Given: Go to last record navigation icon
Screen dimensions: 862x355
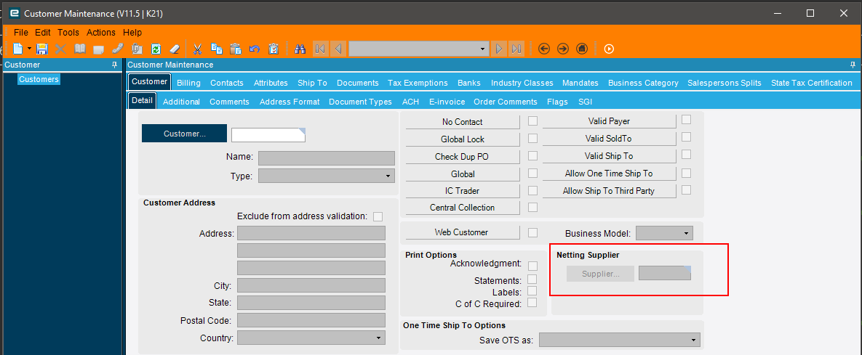Looking at the screenshot, I should pos(516,49).
